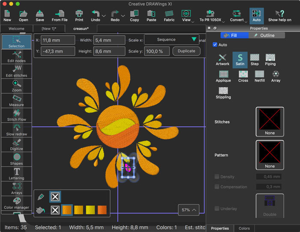Open the Color manager tool

point(17,203)
